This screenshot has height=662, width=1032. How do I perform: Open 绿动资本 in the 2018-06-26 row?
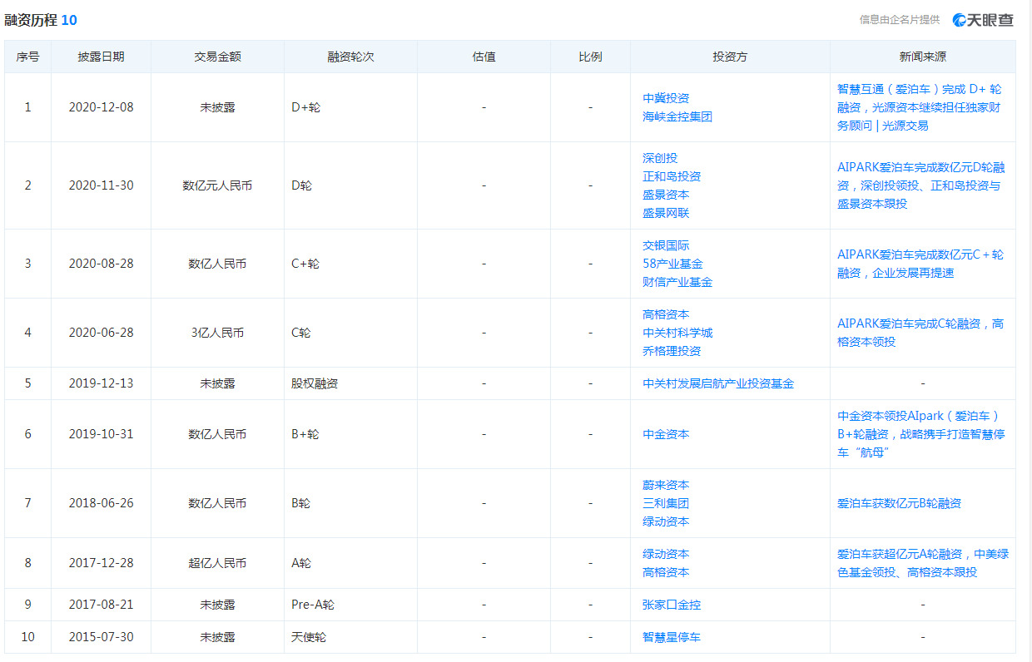[x=666, y=521]
